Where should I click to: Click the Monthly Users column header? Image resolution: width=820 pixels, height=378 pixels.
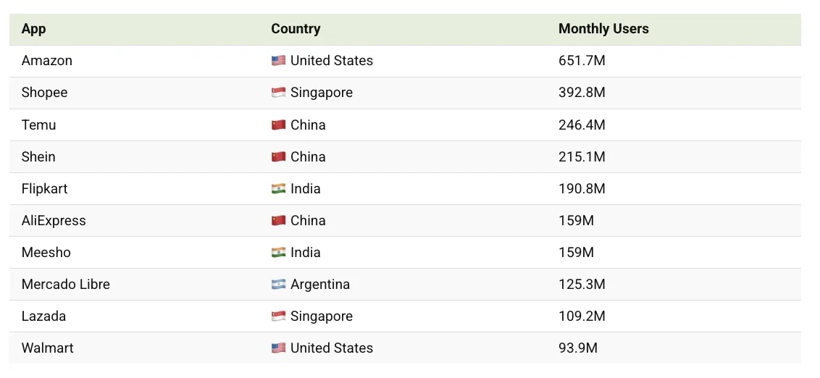point(603,29)
